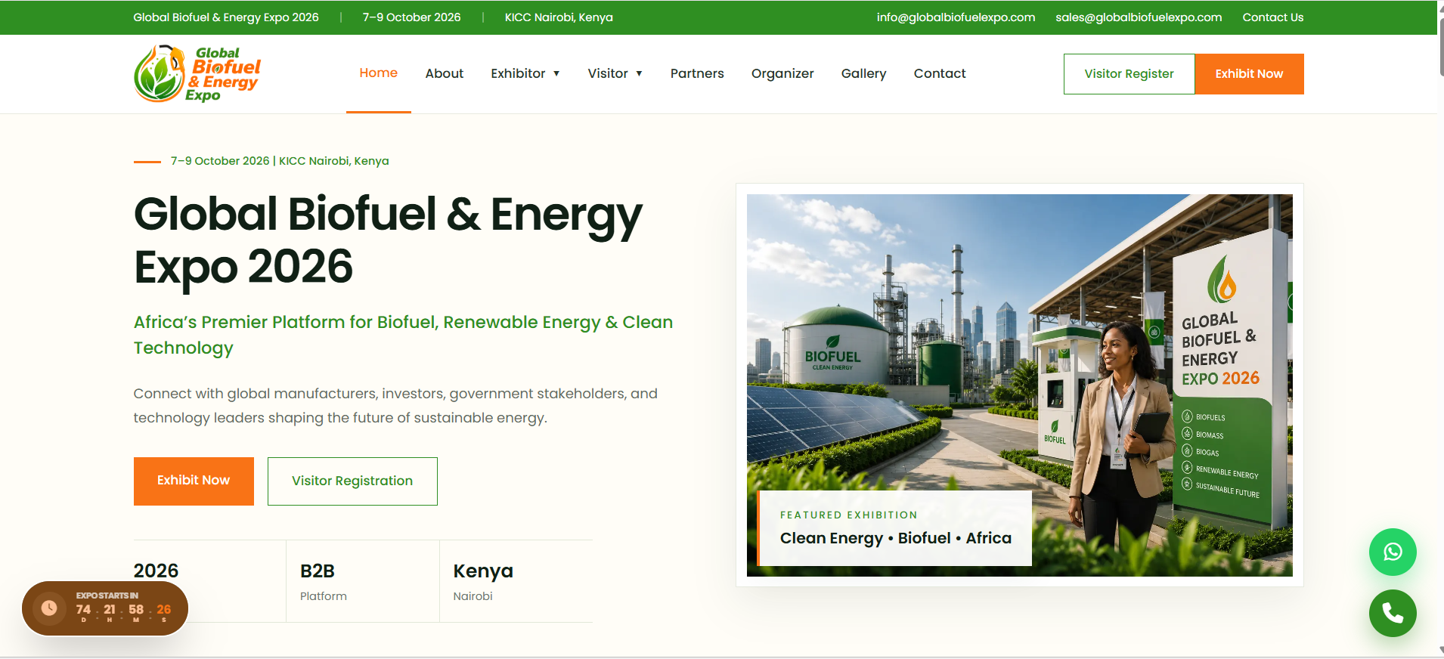Screen dimensions: 1444x659
Task: Click the "FEATURED EXHIBITION" label
Action: [x=848, y=515]
